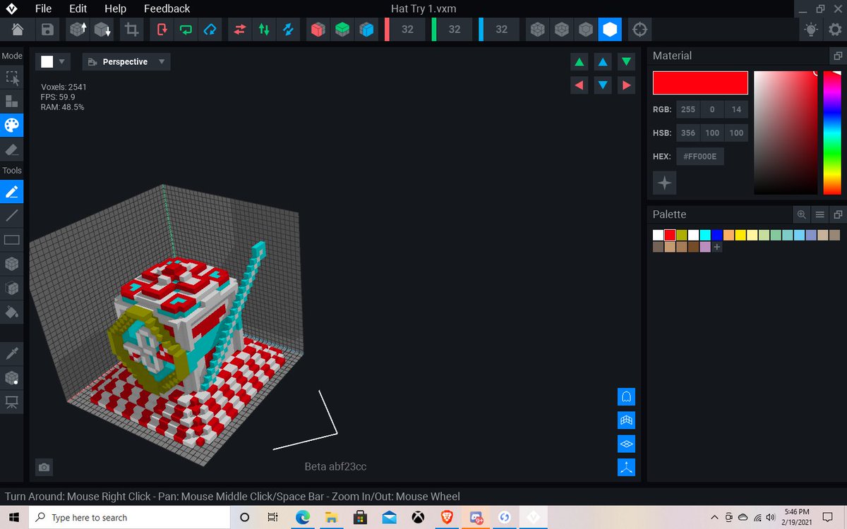Select the eyedropper color picker tool
Viewport: 847px width, 529px height.
pos(11,353)
